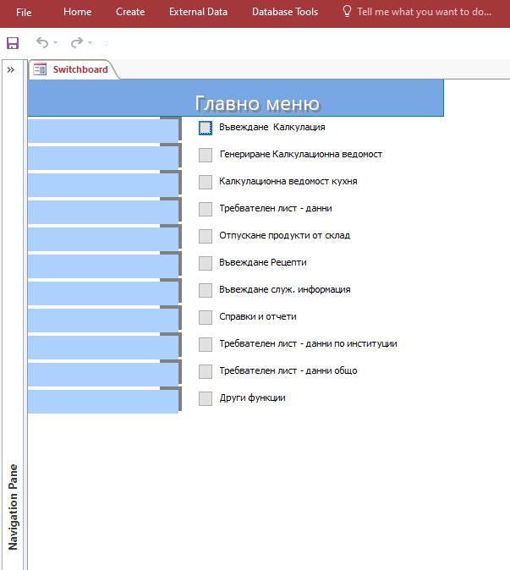Expand the Navigation Pane with chevron button

tap(11, 70)
